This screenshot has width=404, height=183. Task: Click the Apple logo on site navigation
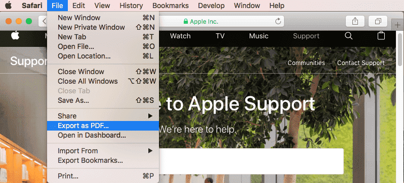click(x=15, y=36)
